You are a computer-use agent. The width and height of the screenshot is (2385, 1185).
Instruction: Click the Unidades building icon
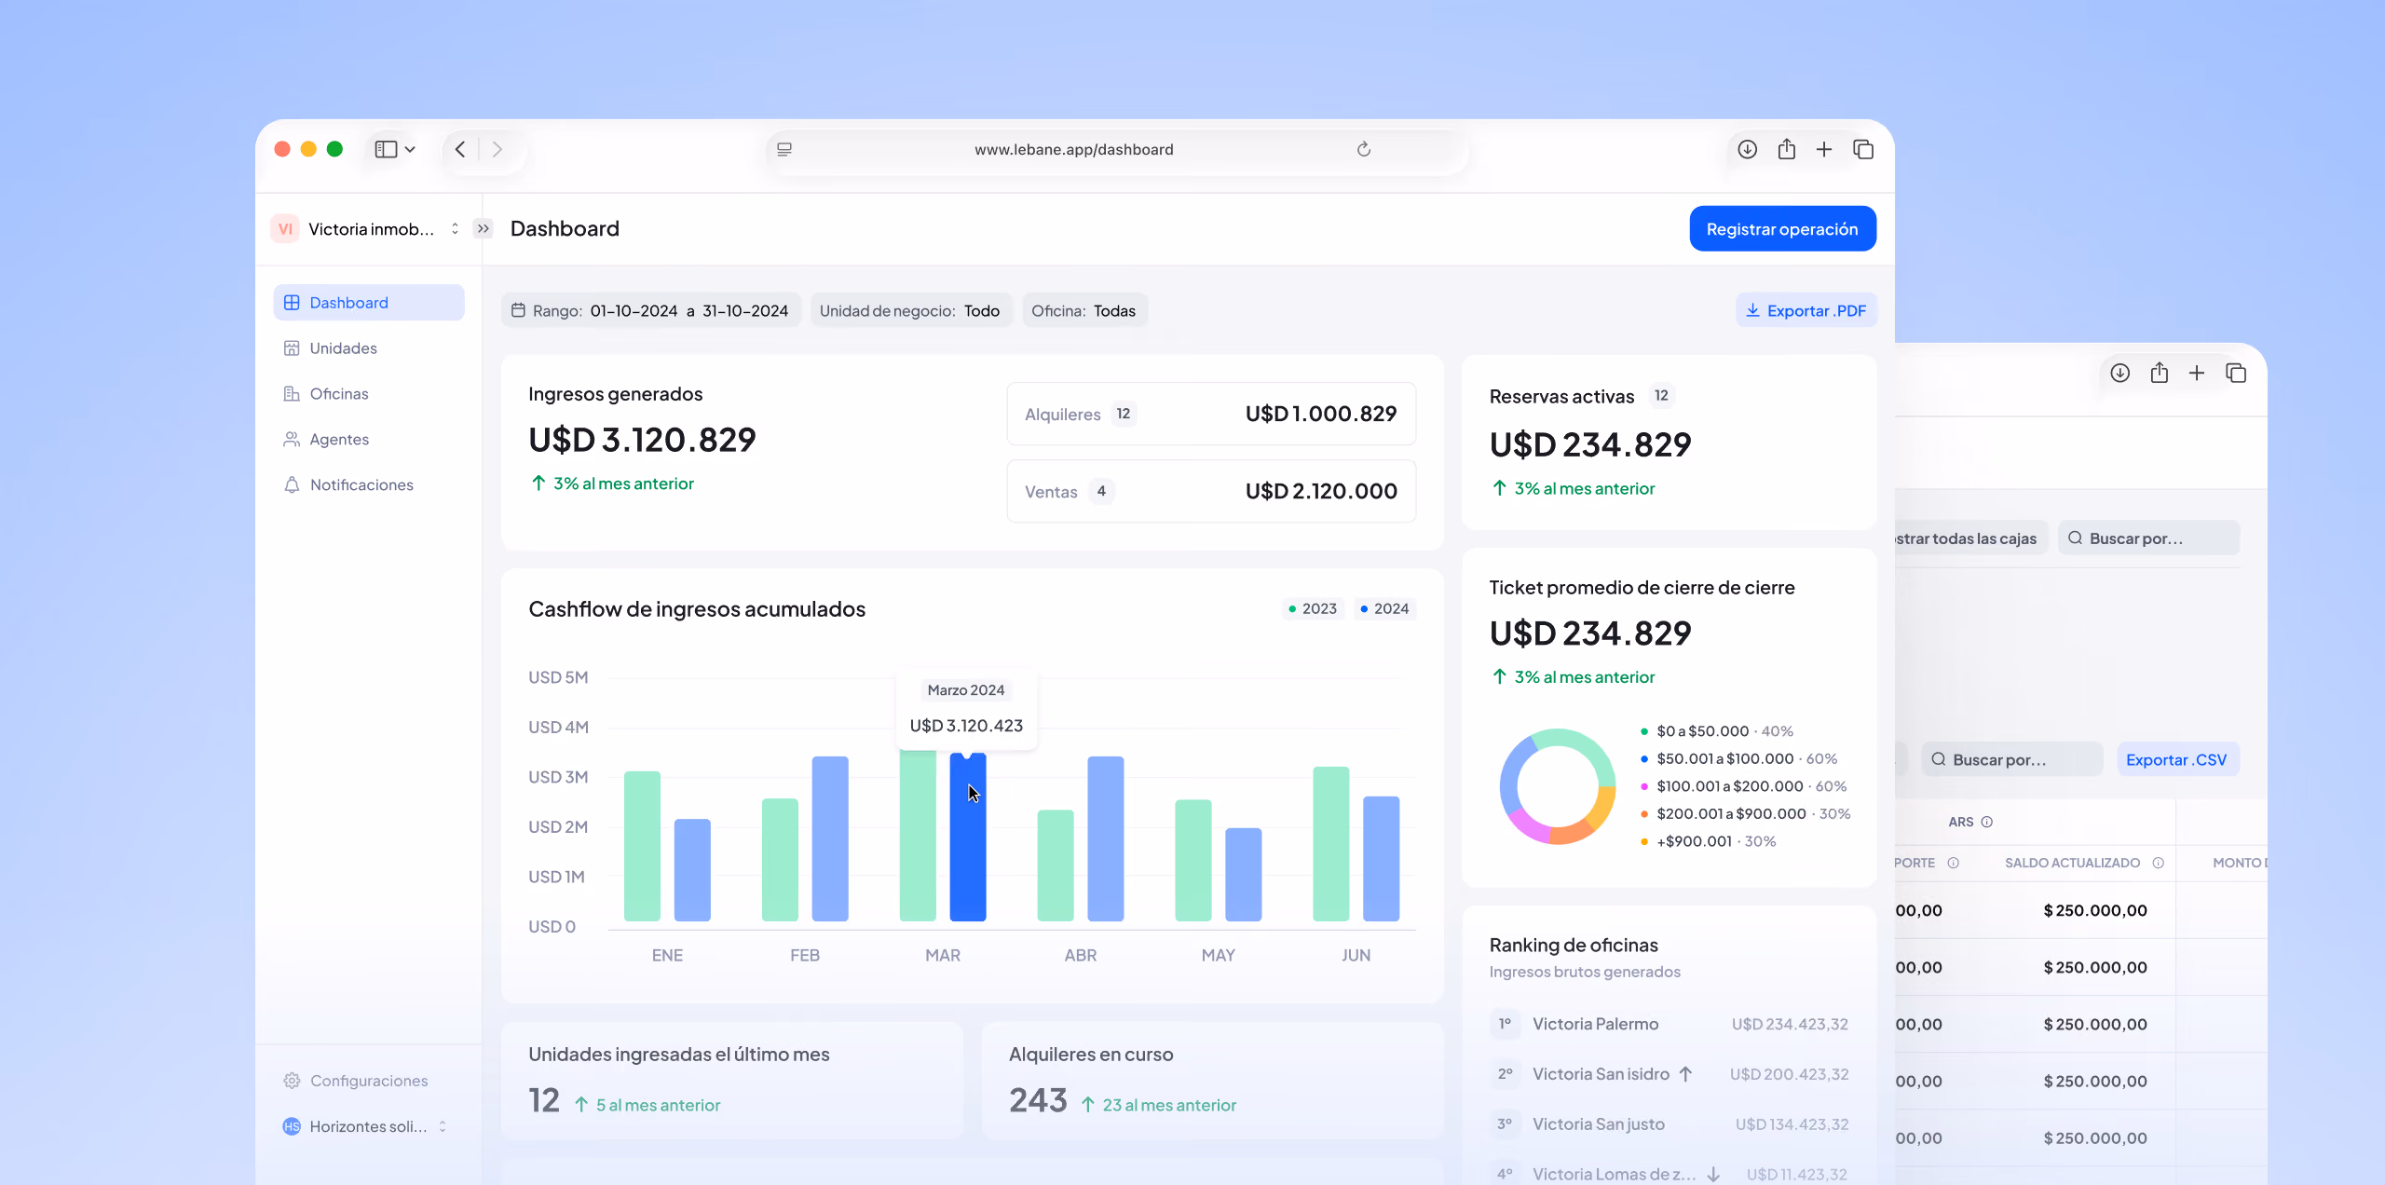292,348
